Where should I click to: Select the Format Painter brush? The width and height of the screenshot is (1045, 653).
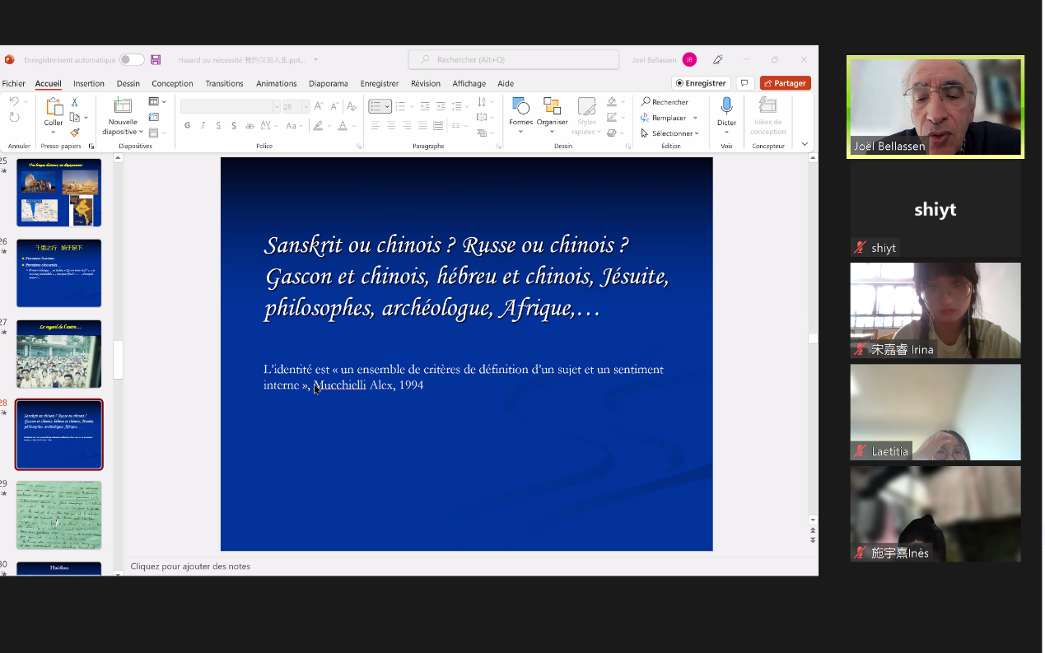pyautogui.click(x=74, y=133)
